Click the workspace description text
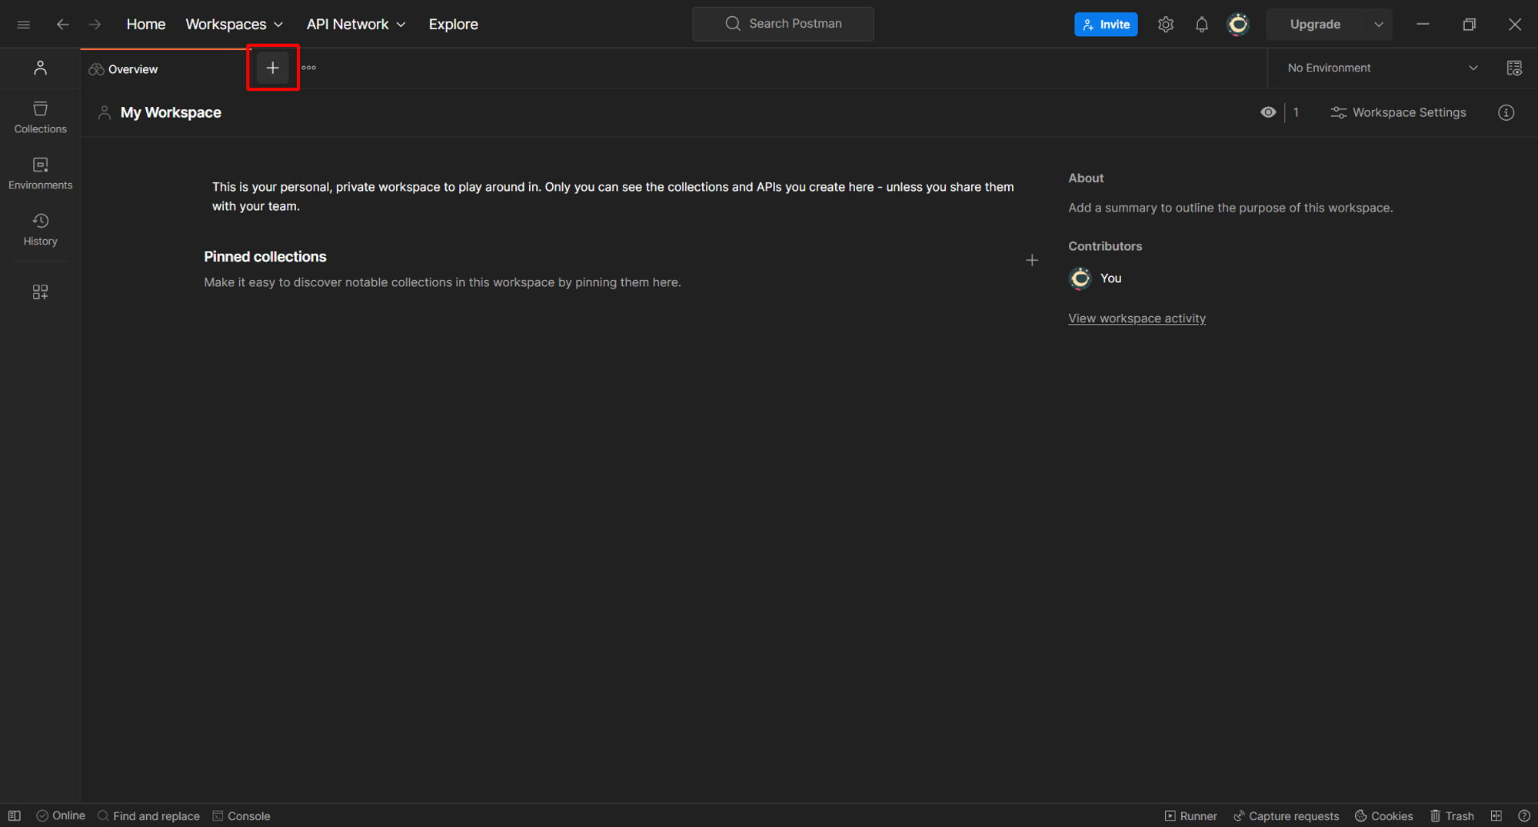Screen dimensions: 1538x827 point(613,196)
